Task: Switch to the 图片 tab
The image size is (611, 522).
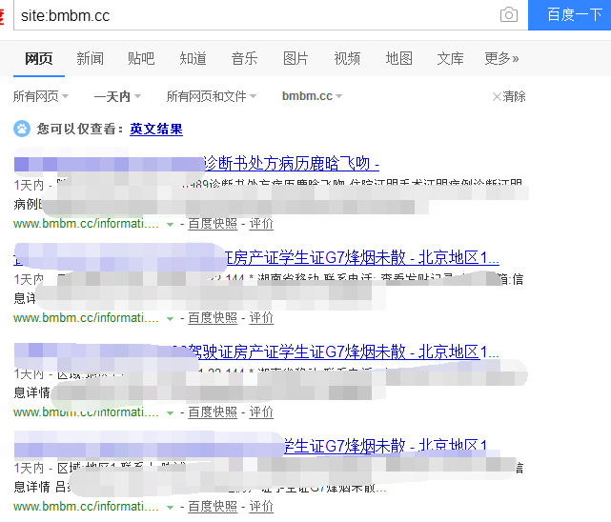Action: (x=295, y=59)
